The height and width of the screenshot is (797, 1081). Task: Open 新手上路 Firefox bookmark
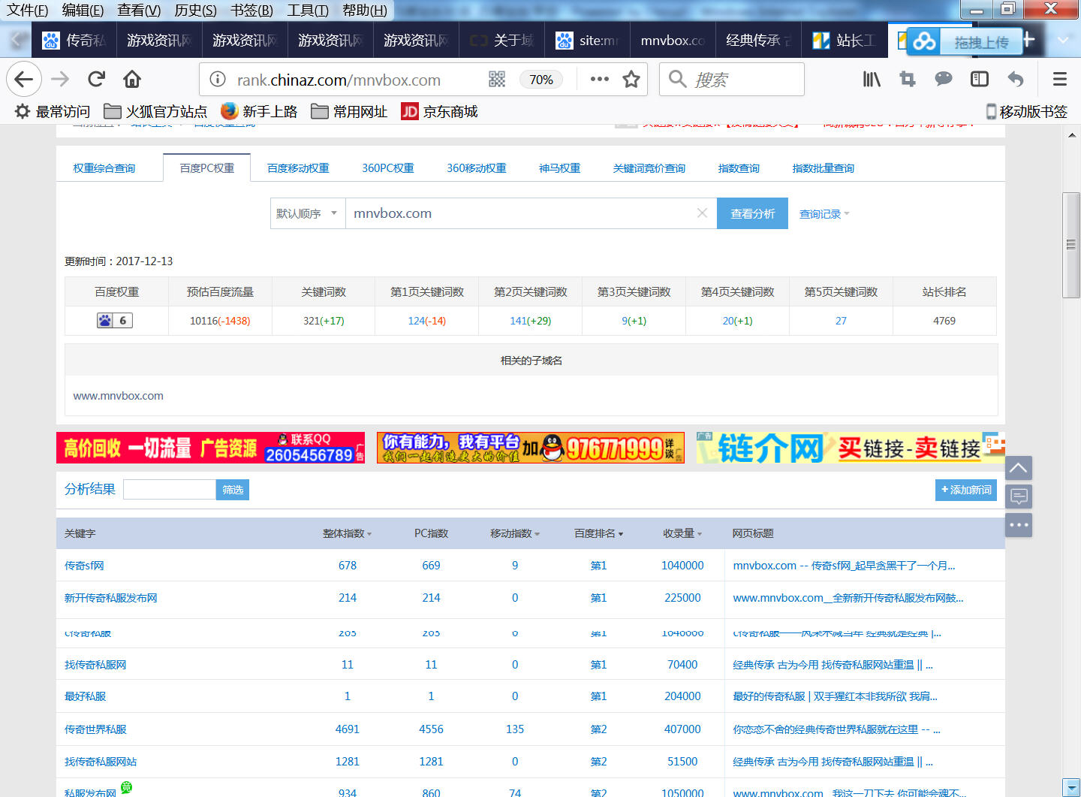click(x=259, y=111)
